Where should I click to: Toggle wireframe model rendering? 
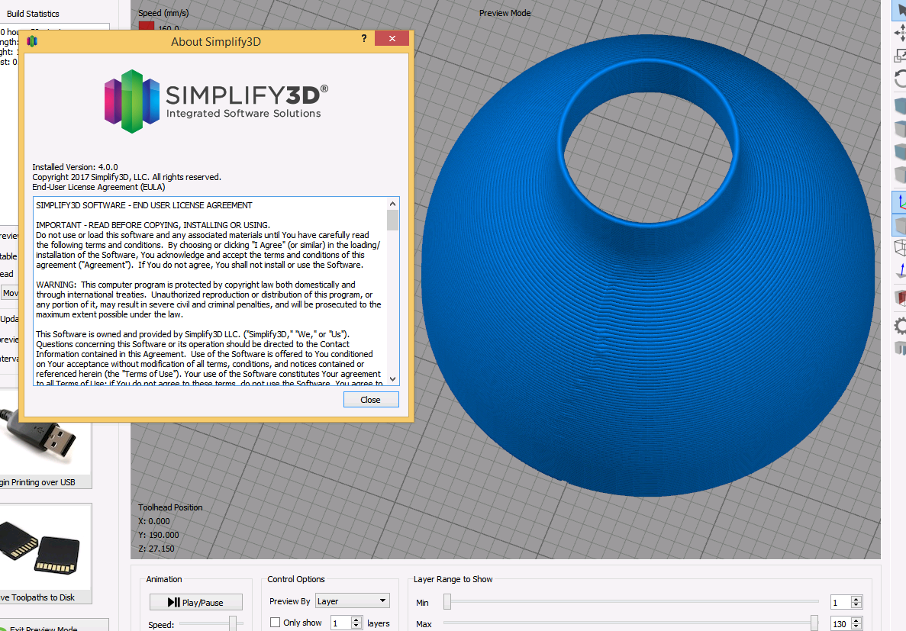[900, 247]
